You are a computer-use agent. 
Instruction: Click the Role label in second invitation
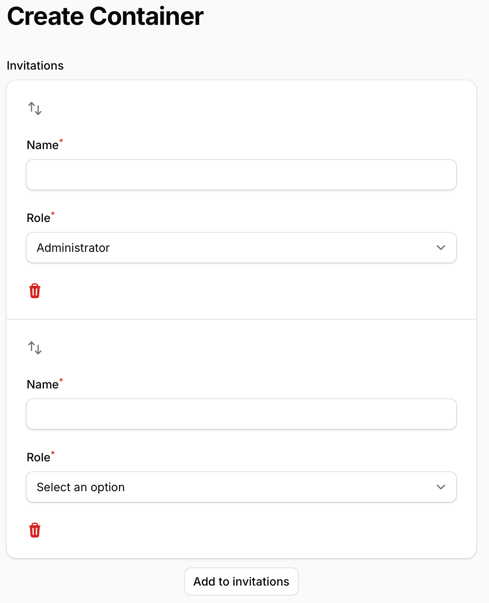coord(38,458)
